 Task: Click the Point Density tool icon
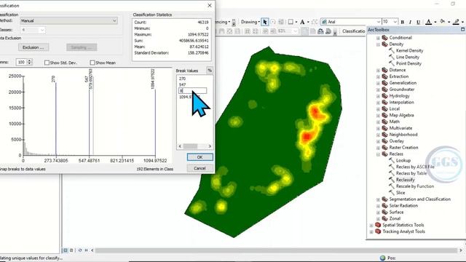[x=392, y=63]
